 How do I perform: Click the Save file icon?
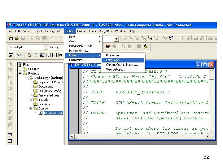23,38
